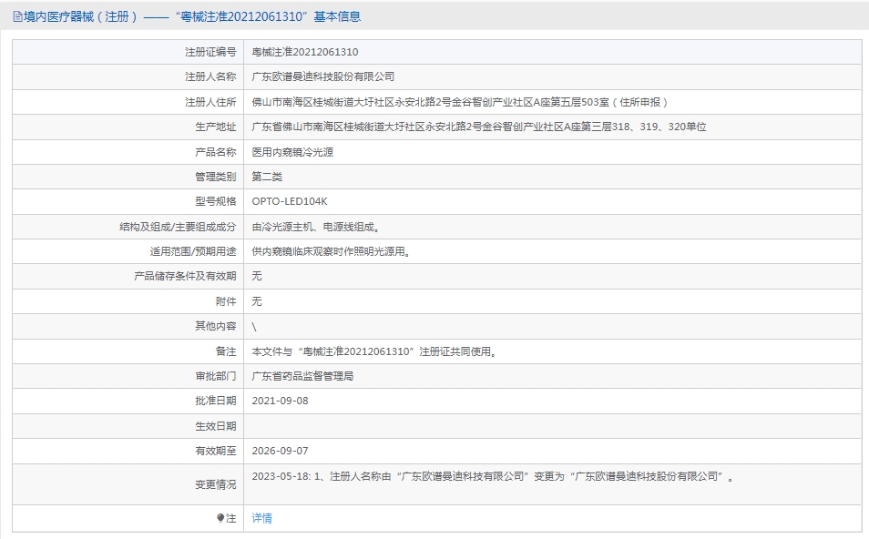Click the 批准日期 label
This screenshot has width=869, height=539.
point(216,402)
